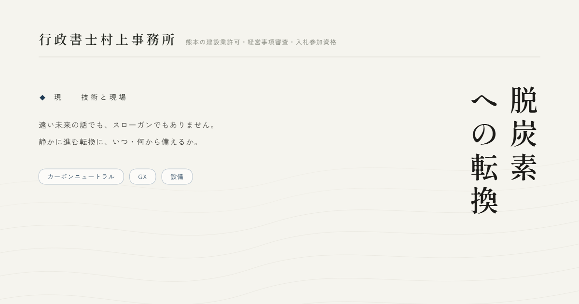Click the blue diamond icon before 現
This screenshot has height=304, width=579.
coord(42,97)
